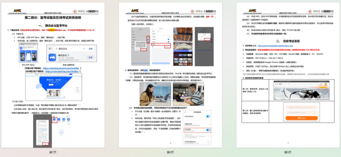Select the 第8页 page thumbnail
This screenshot has height=157, width=341.
click(170, 75)
